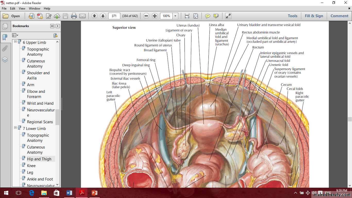Open the Fill & Sign pane
Image resolution: width=352 pixels, height=198 pixels.
tap(314, 16)
